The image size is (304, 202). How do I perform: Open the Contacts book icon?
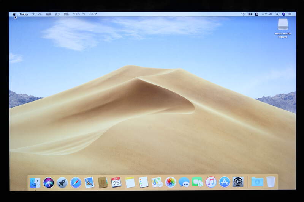103,182
